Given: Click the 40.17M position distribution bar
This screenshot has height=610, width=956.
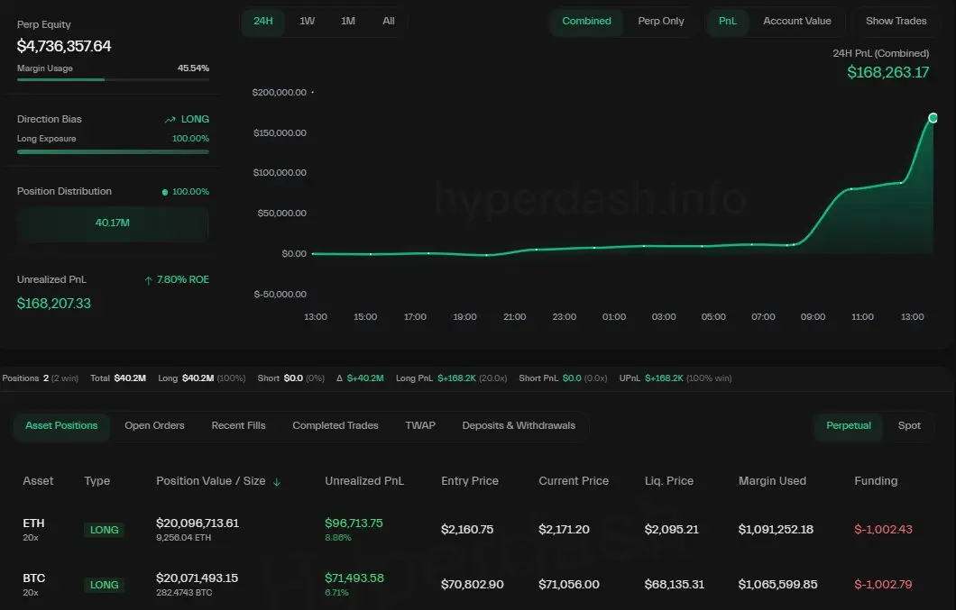Looking at the screenshot, I should coord(113,223).
